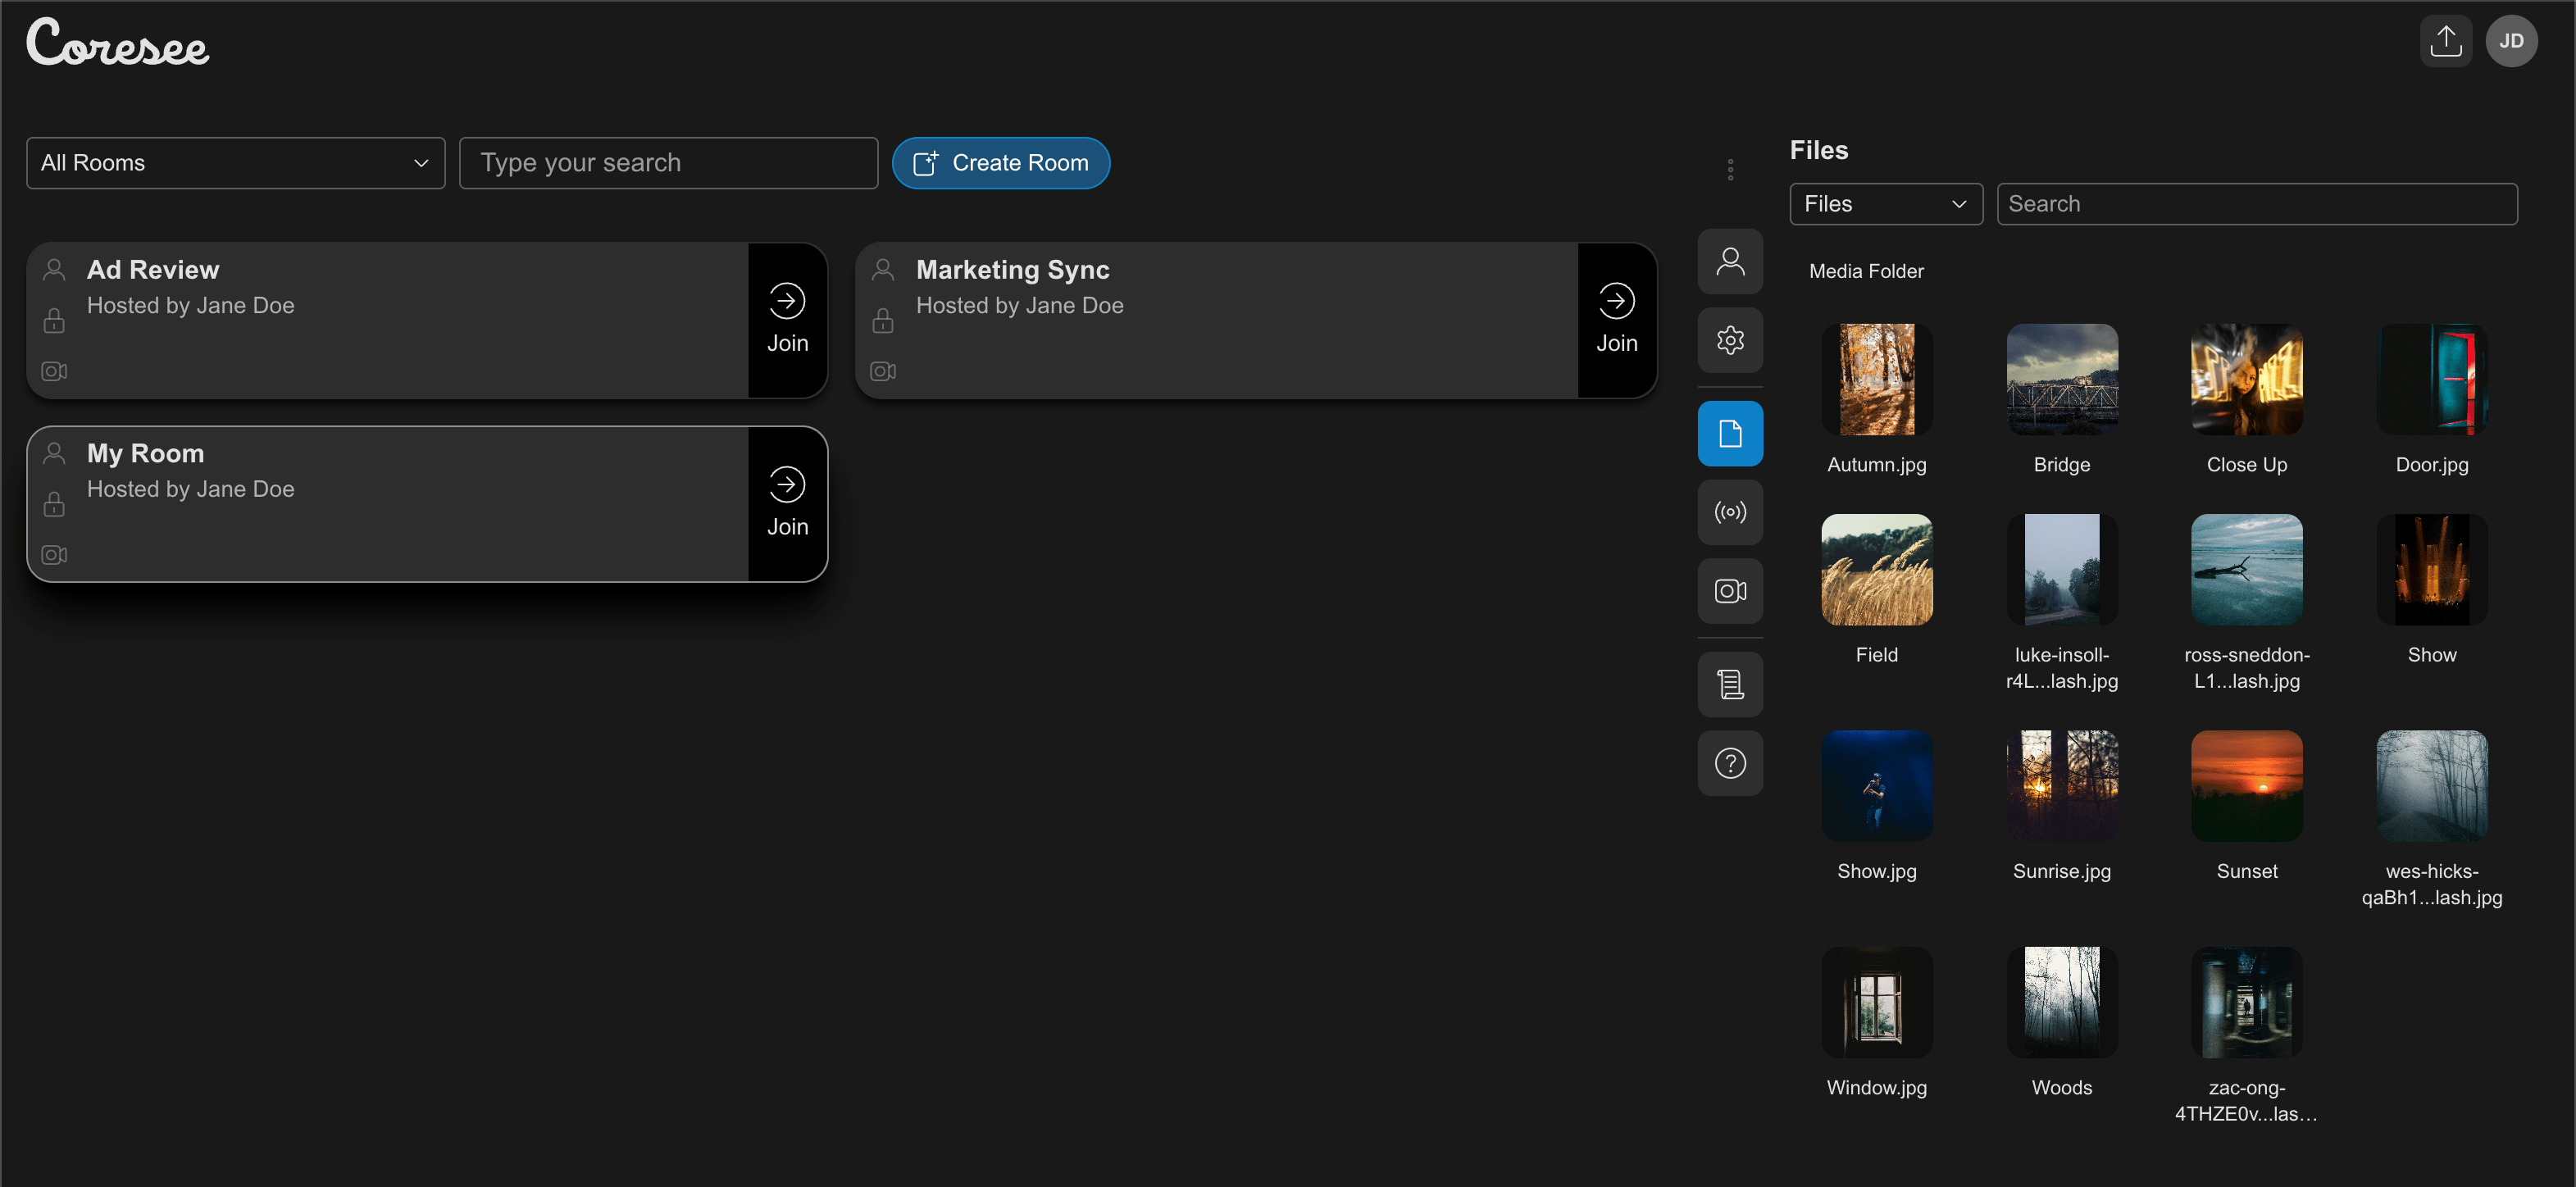Select the Close Up thumbnail

point(2247,379)
